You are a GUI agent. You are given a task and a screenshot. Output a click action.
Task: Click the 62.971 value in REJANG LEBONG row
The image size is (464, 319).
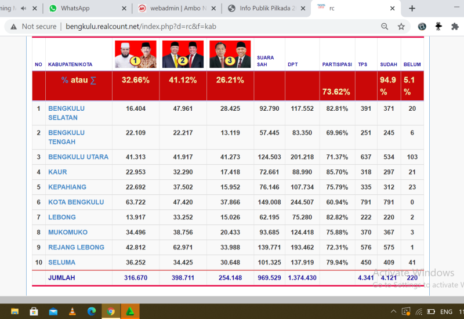(x=183, y=248)
